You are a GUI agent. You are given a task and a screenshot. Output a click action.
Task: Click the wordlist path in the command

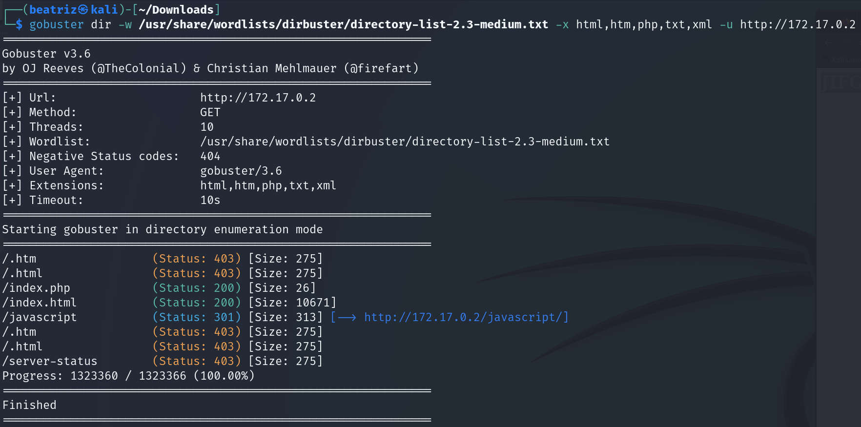tap(344, 24)
